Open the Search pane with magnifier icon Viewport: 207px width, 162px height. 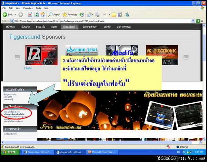coord(54,15)
